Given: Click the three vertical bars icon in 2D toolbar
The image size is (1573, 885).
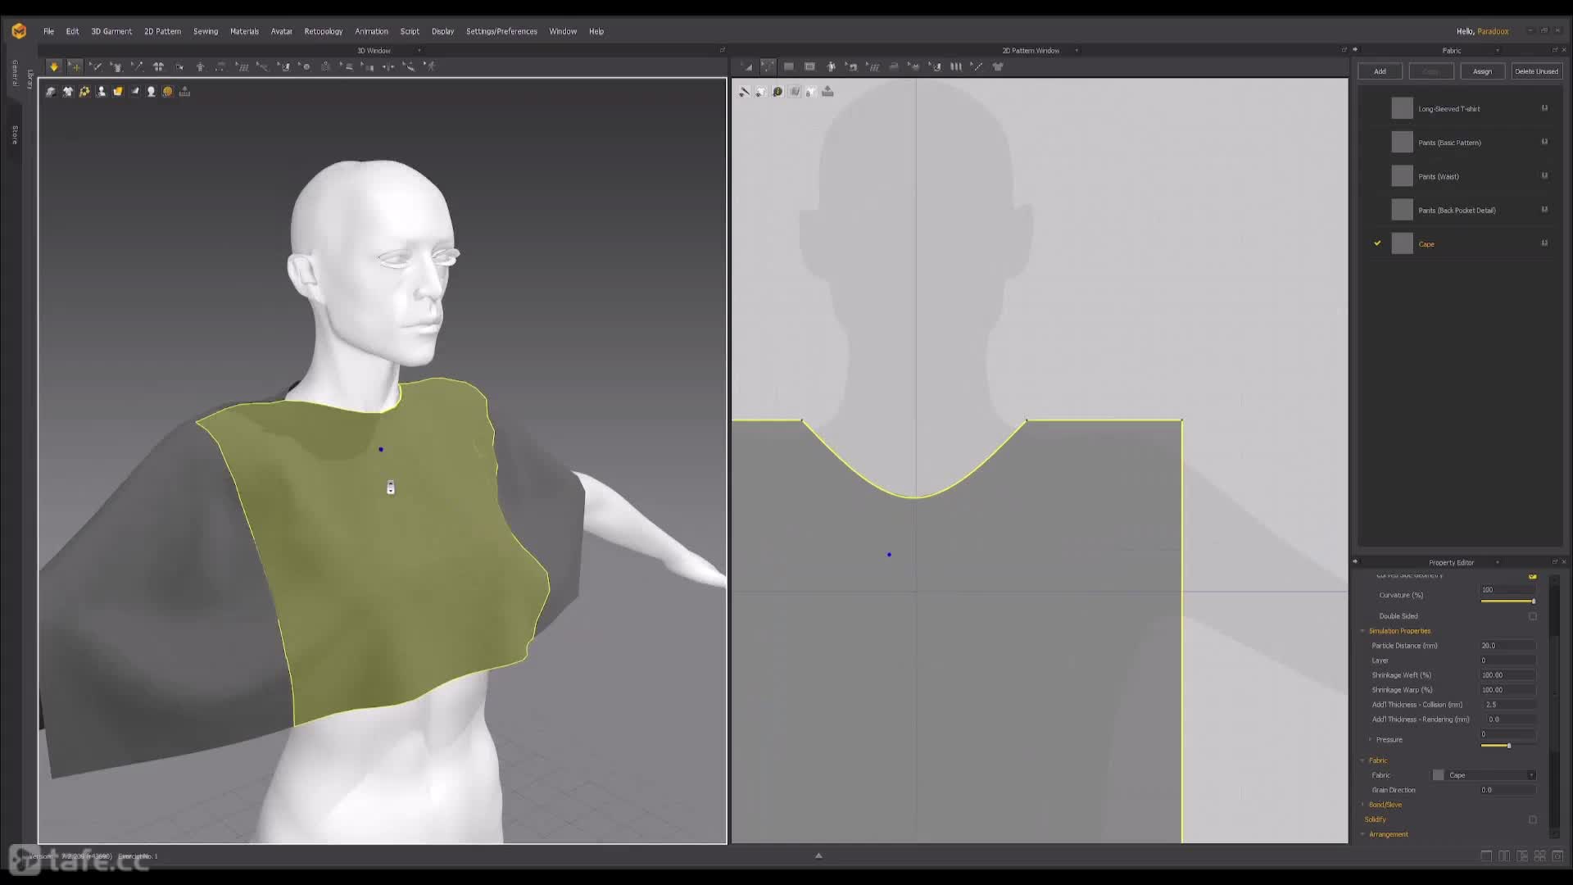Looking at the screenshot, I should 956,66.
